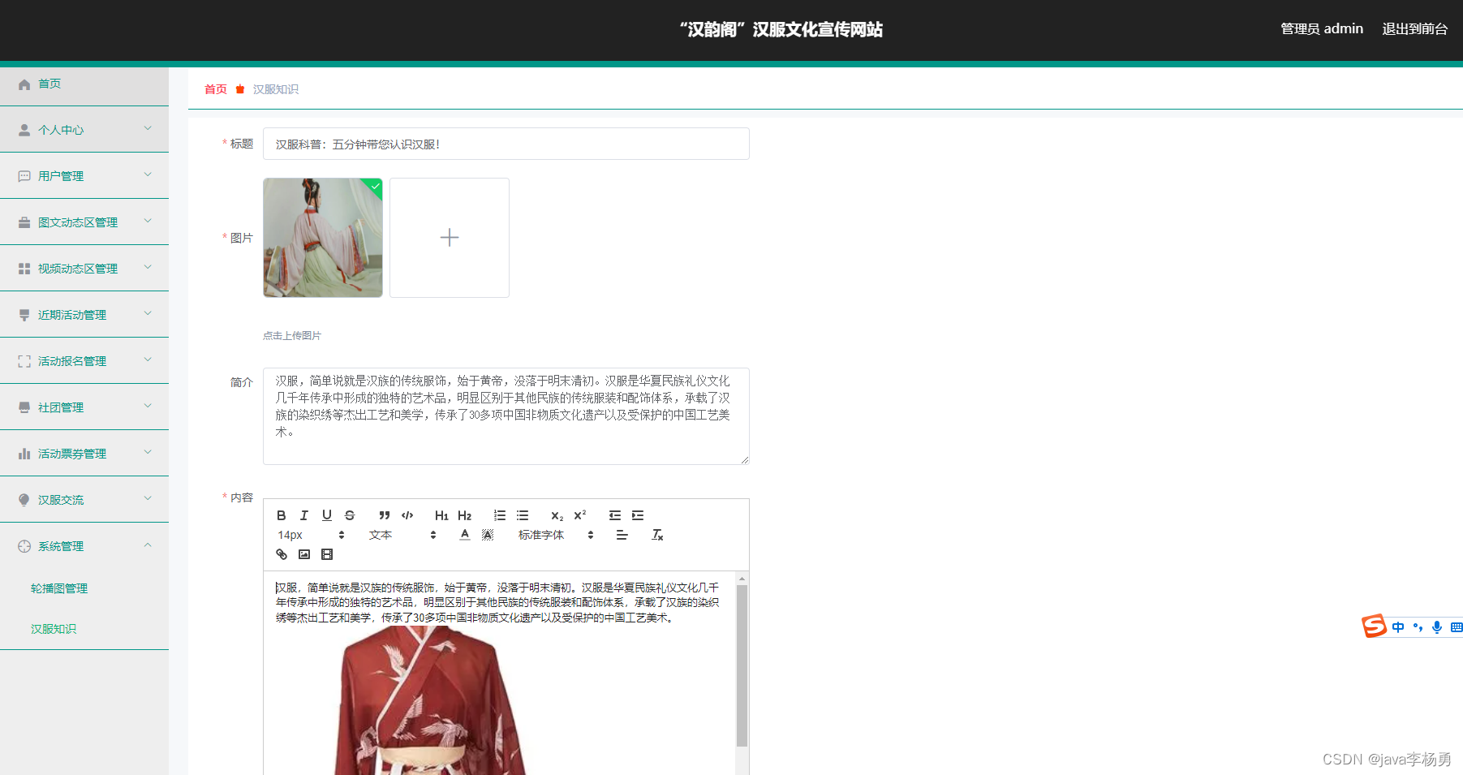Open the 标准字体 font family dropdown

pos(556,535)
